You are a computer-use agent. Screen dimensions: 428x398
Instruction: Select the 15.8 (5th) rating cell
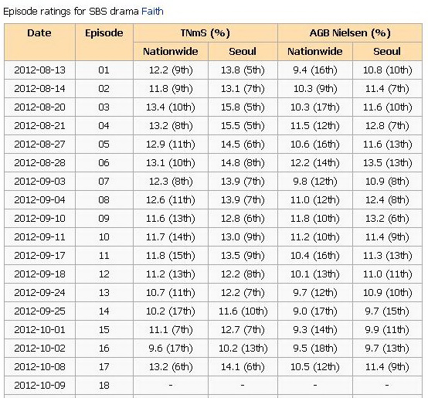[243, 107]
